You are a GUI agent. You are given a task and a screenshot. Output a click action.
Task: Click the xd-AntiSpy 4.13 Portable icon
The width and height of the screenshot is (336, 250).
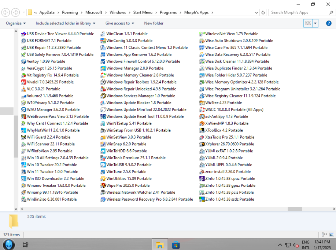pos(202,117)
